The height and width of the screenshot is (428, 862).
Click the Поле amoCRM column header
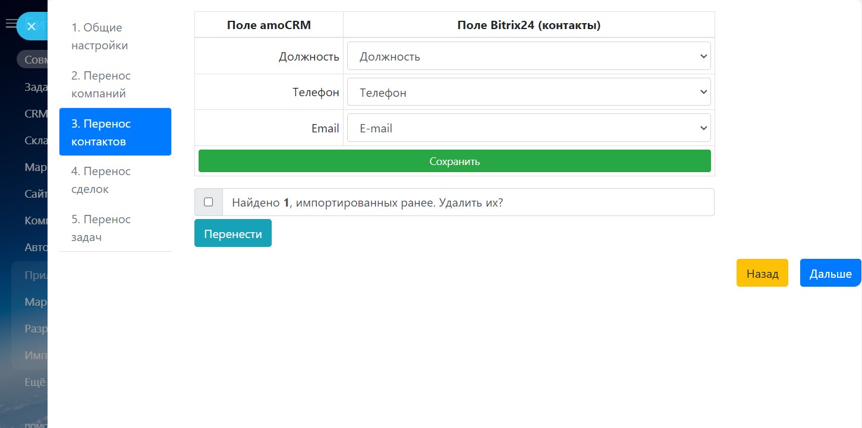(x=269, y=25)
